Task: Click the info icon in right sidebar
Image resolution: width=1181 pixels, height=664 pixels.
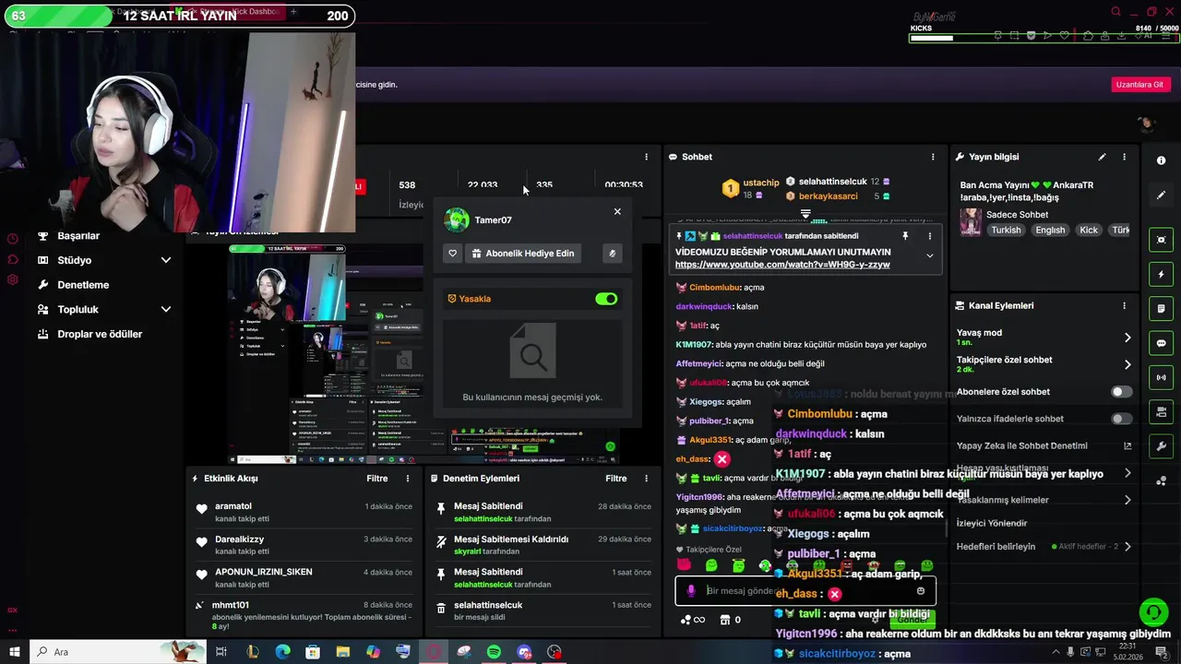Action: click(1162, 160)
